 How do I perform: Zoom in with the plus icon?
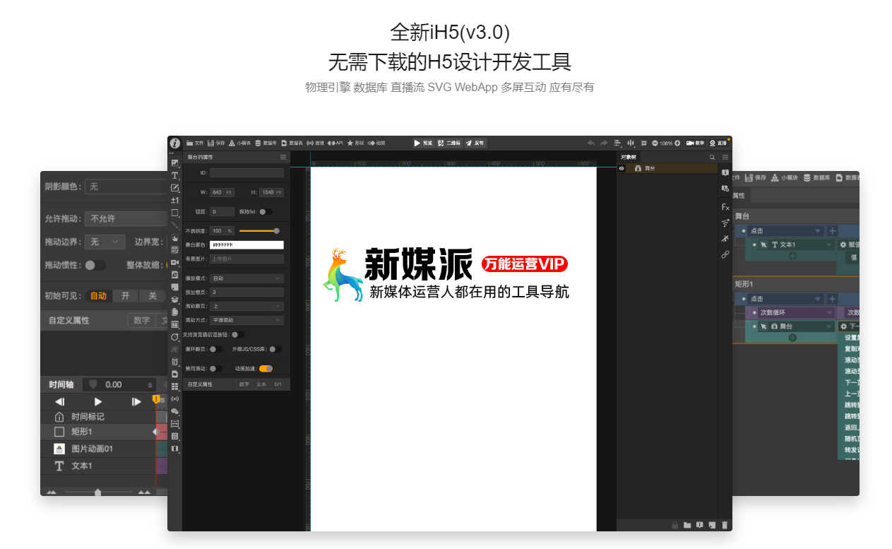(x=677, y=143)
